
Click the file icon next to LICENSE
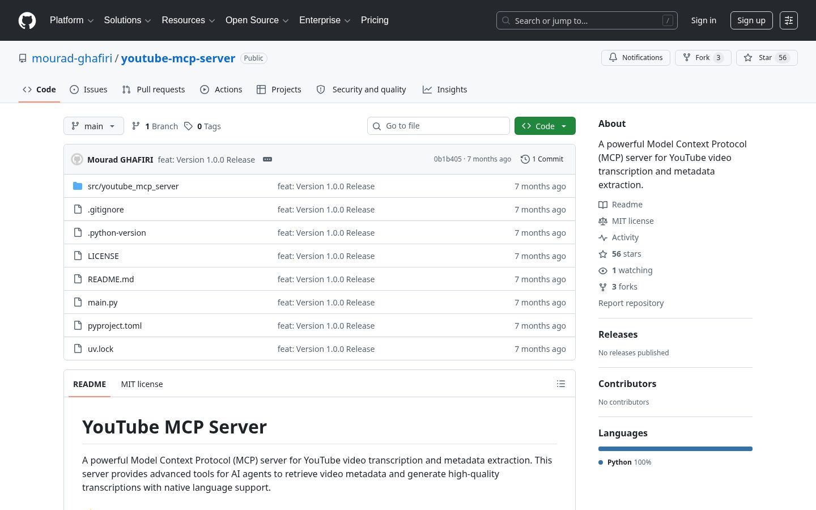78,256
